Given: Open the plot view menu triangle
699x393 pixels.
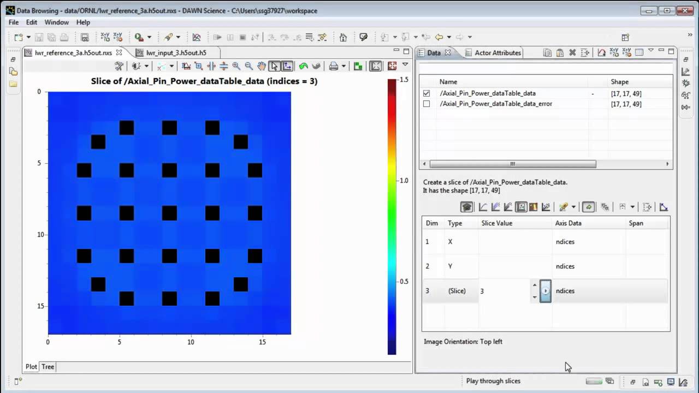Looking at the screenshot, I should [405, 64].
